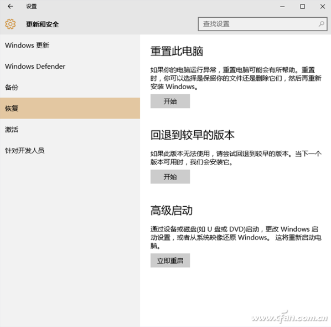Click the 更新和安全 page title
331x327 pixels.
coord(42,24)
